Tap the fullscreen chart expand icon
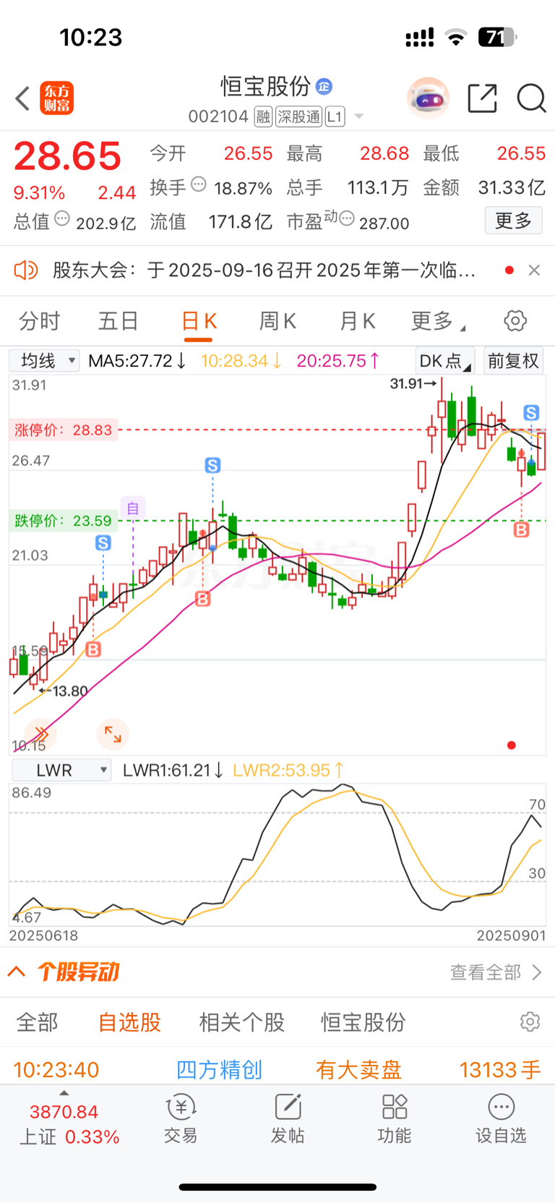Screen dimensions: 555x1203 [113, 734]
